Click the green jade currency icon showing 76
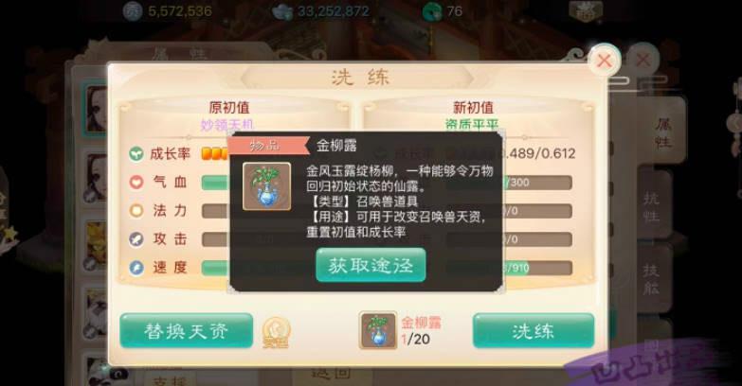This screenshot has height=386, width=742. [431, 11]
